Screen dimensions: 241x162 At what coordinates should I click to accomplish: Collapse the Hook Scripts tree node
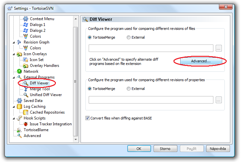pyautogui.click(x=14, y=118)
